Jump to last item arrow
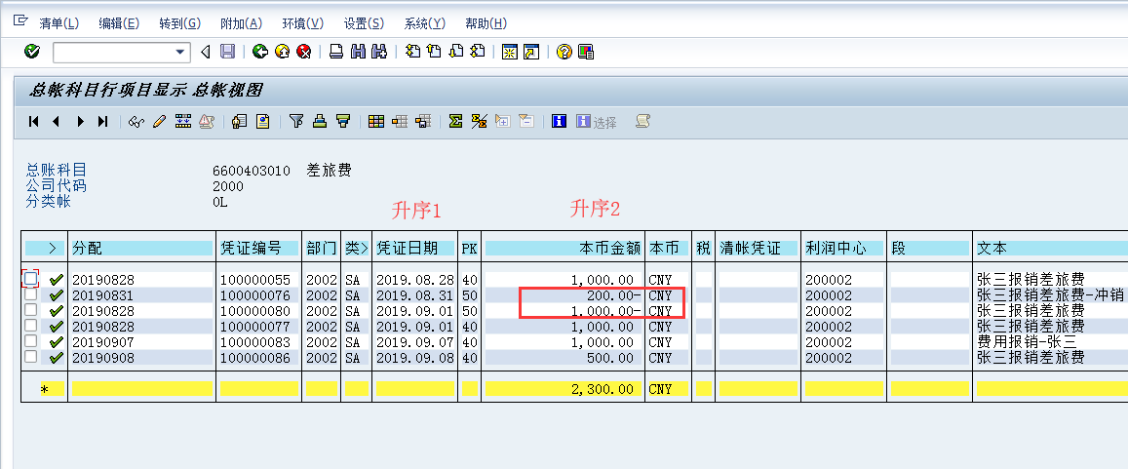 [103, 122]
